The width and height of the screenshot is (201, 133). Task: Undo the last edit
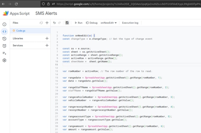click(x=54, y=23)
